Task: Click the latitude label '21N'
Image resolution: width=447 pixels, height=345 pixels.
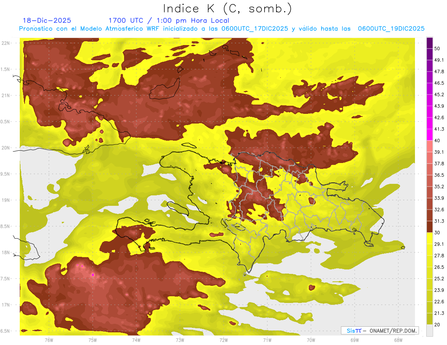Action: tap(6, 96)
